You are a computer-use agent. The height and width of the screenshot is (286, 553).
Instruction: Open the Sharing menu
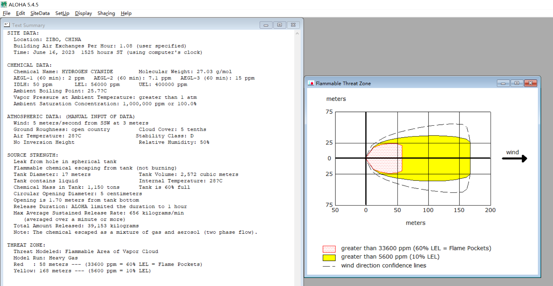coord(106,13)
